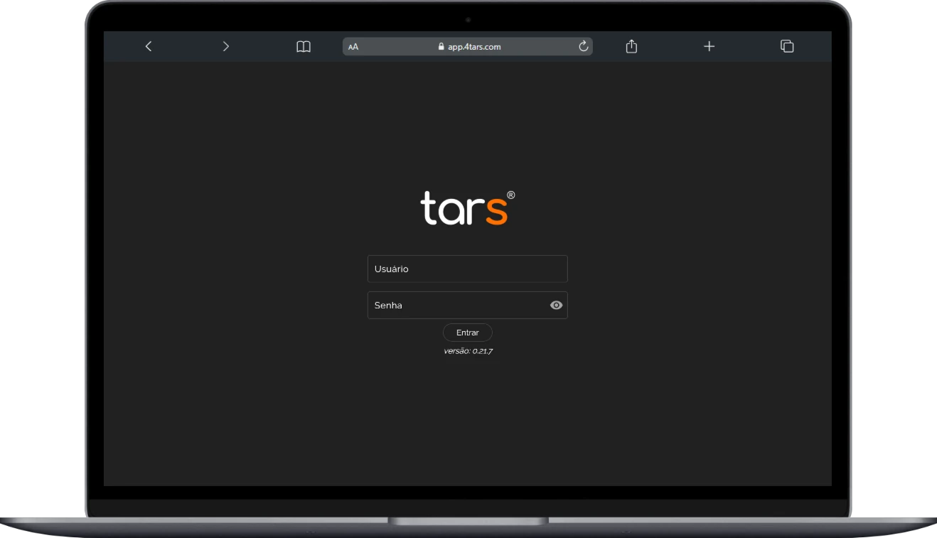Click the lock icon in the address bar
Screen dimensions: 937x538
click(x=441, y=47)
